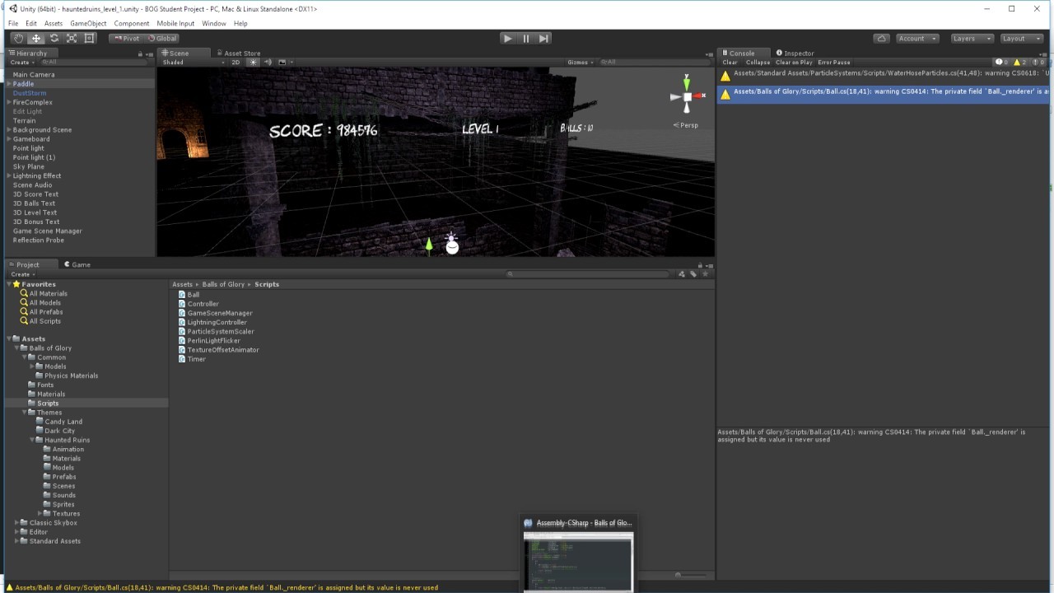Toggle the 2D scene view mode
Viewport: 1054px width, 593px height.
point(236,62)
